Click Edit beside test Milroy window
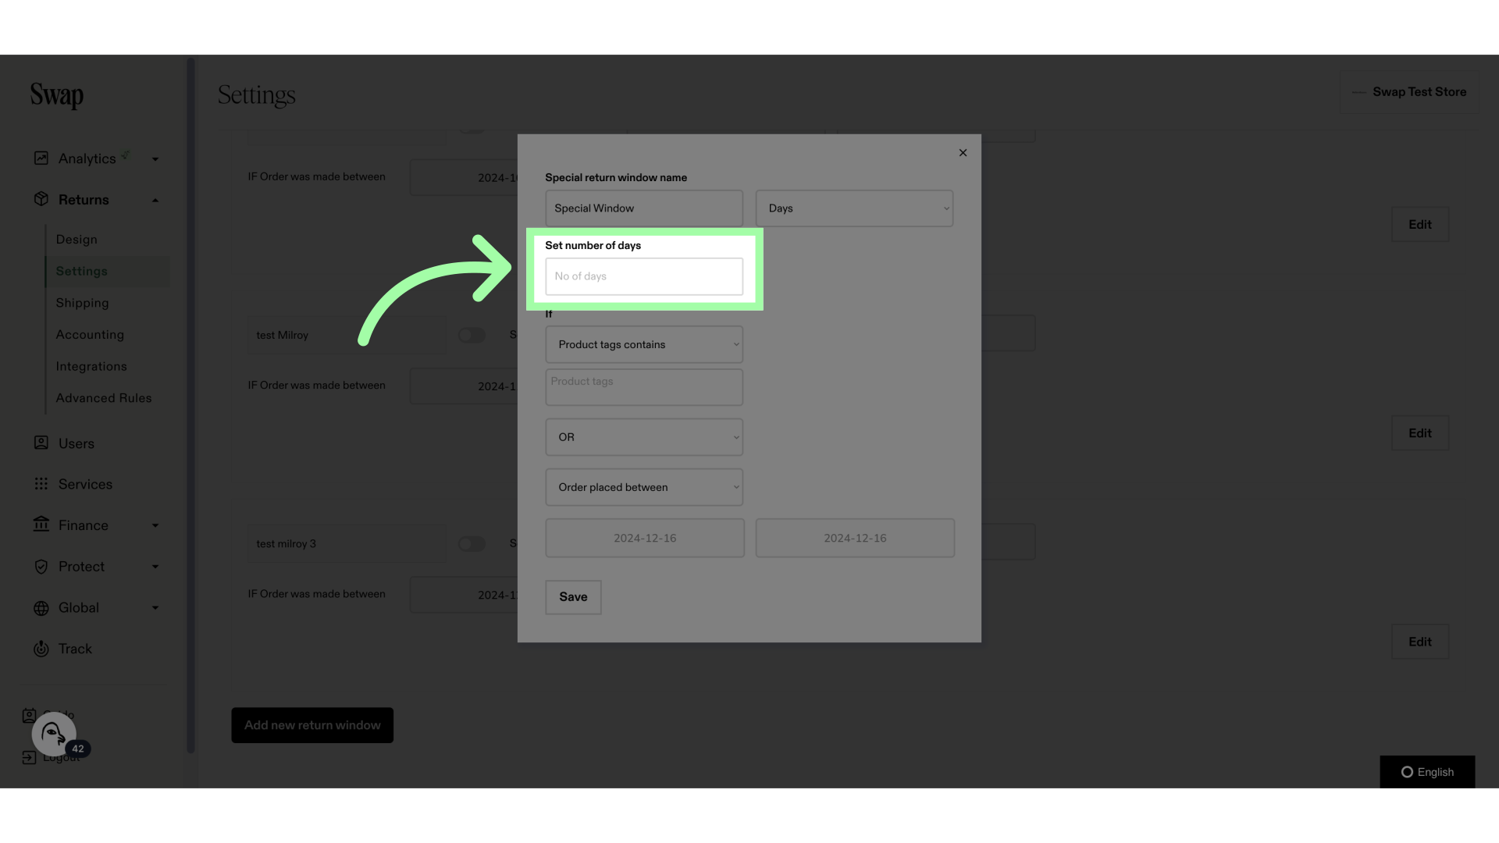The image size is (1499, 843). [x=1420, y=433]
